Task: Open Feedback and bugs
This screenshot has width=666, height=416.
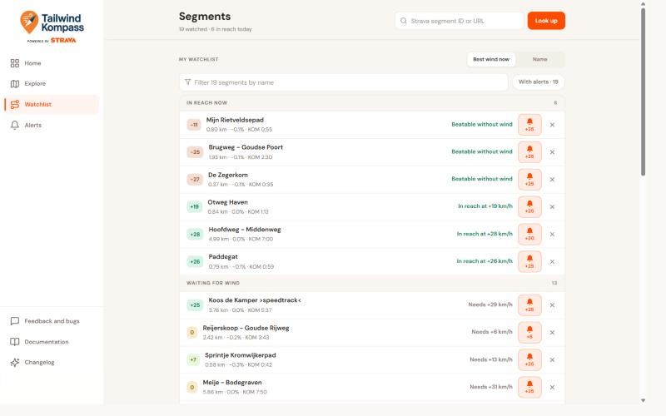Action: click(x=51, y=321)
